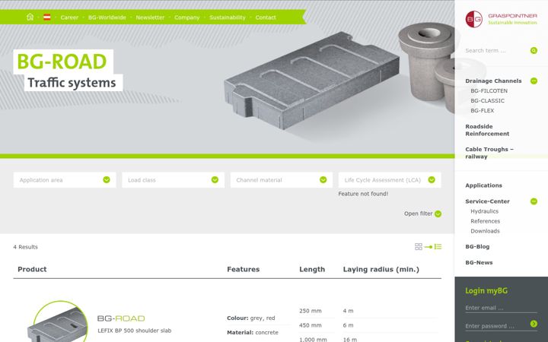Screen dimensions: 548x342
Task: Go to the home page icon
Action: click(x=30, y=17)
